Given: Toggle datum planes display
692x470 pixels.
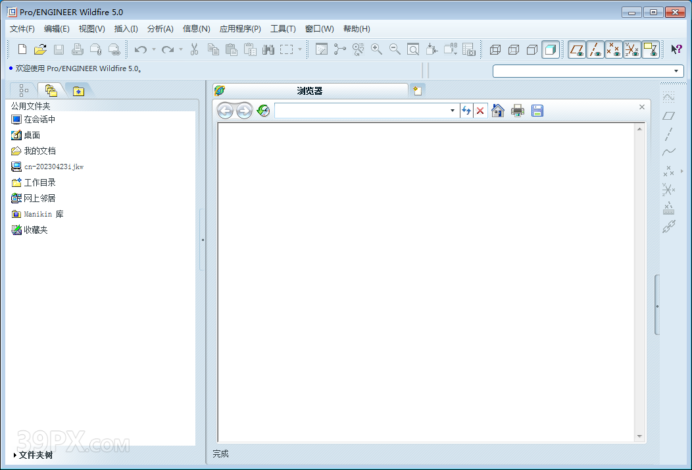Looking at the screenshot, I should click(x=577, y=49).
